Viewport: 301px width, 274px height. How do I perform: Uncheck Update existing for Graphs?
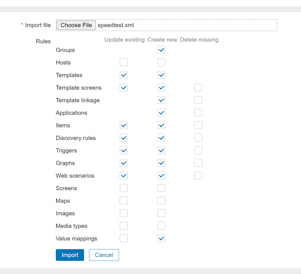tap(124, 163)
